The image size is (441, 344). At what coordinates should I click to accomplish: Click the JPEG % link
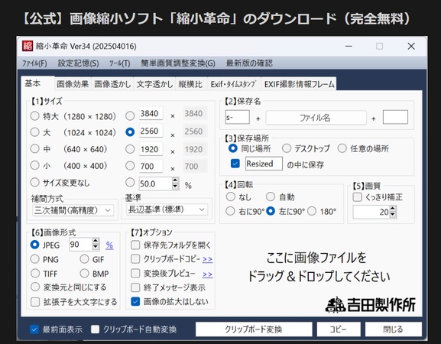click(109, 245)
